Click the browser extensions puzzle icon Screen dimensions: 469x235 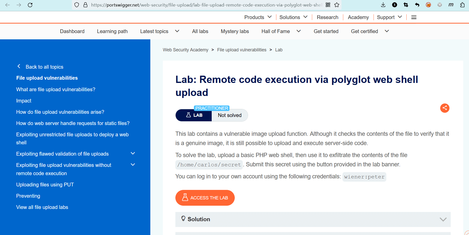(462, 5)
